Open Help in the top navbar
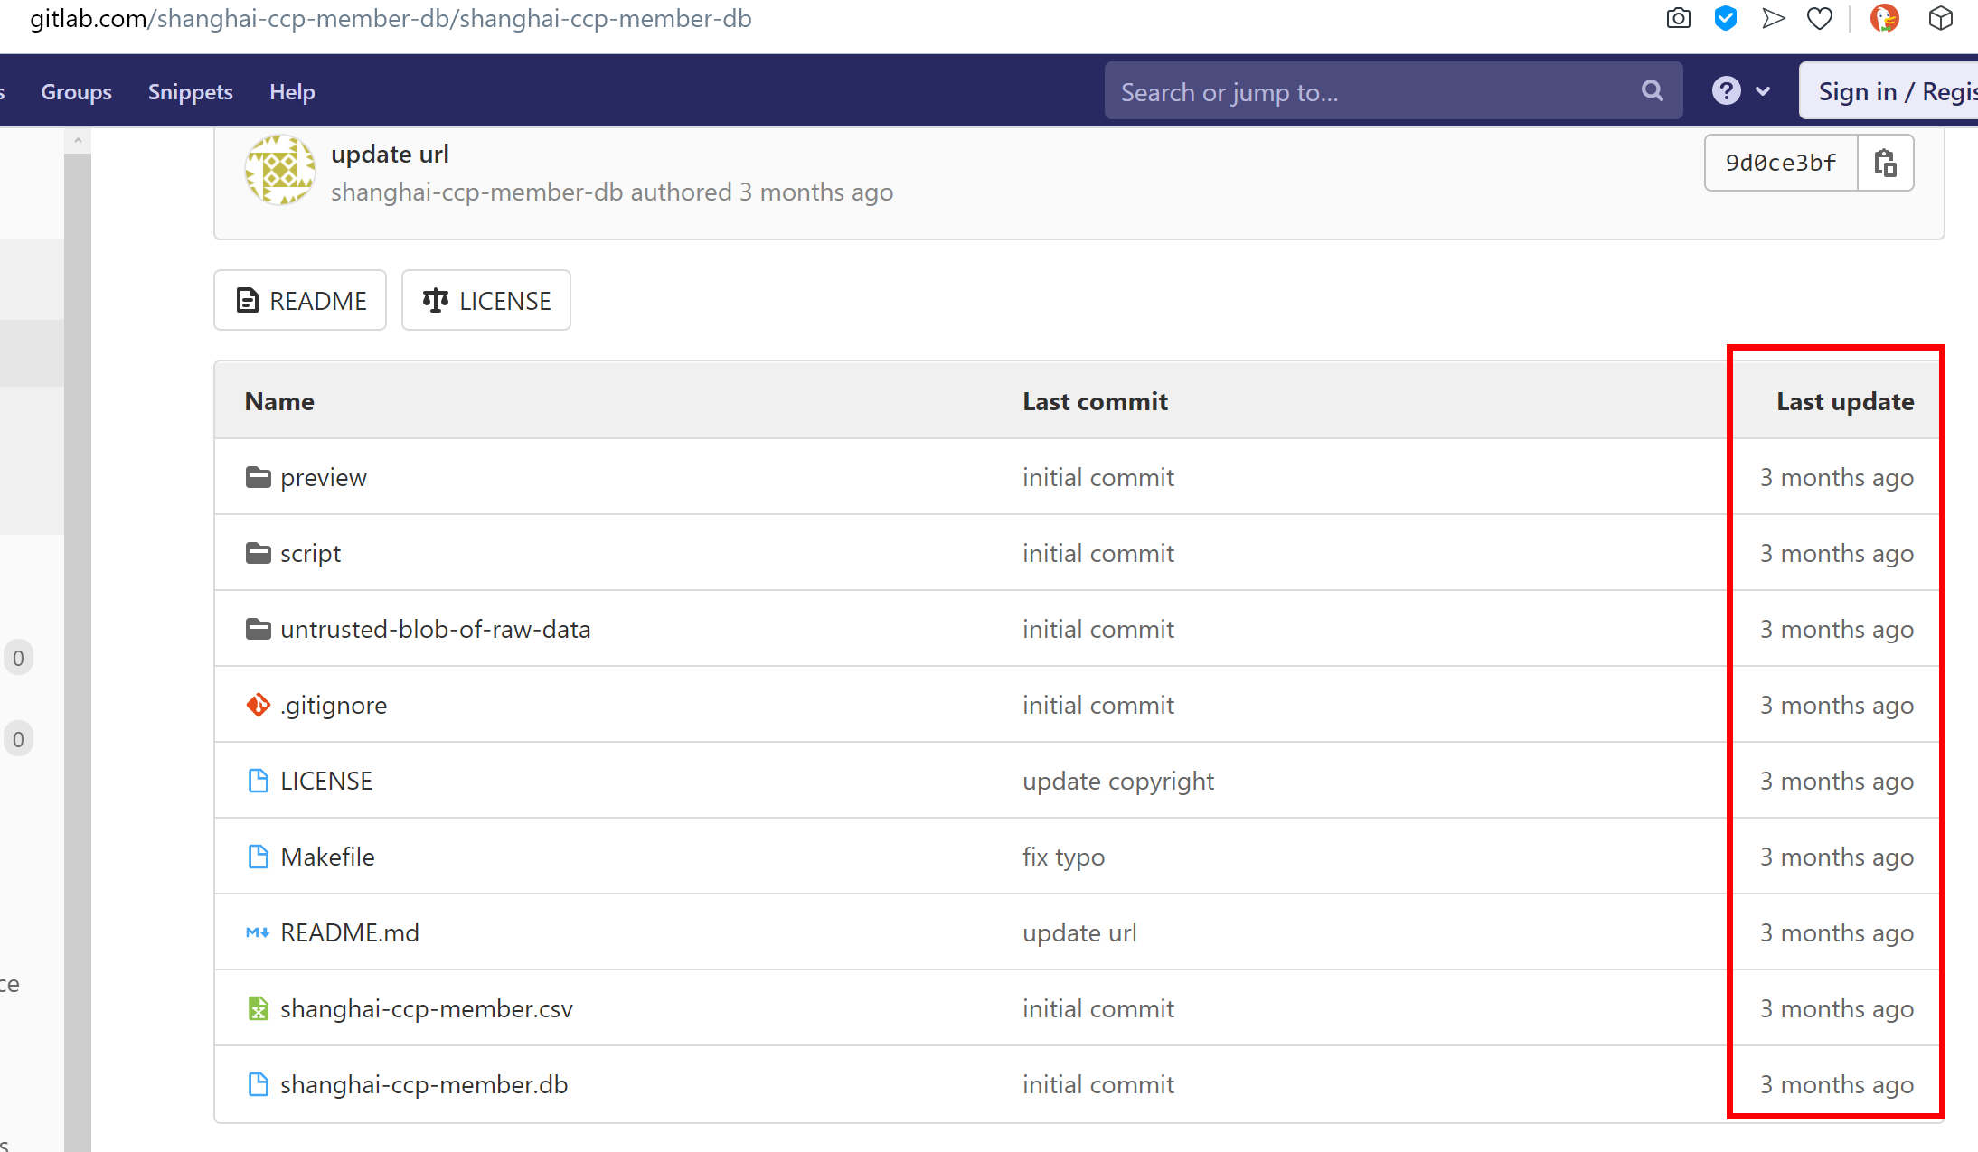Screen dimensions: 1978x1152 [292, 91]
